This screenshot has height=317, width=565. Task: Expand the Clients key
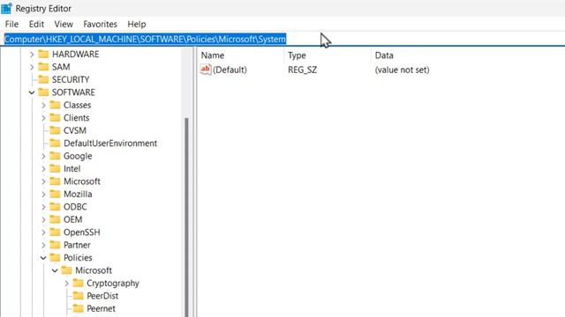(43, 118)
